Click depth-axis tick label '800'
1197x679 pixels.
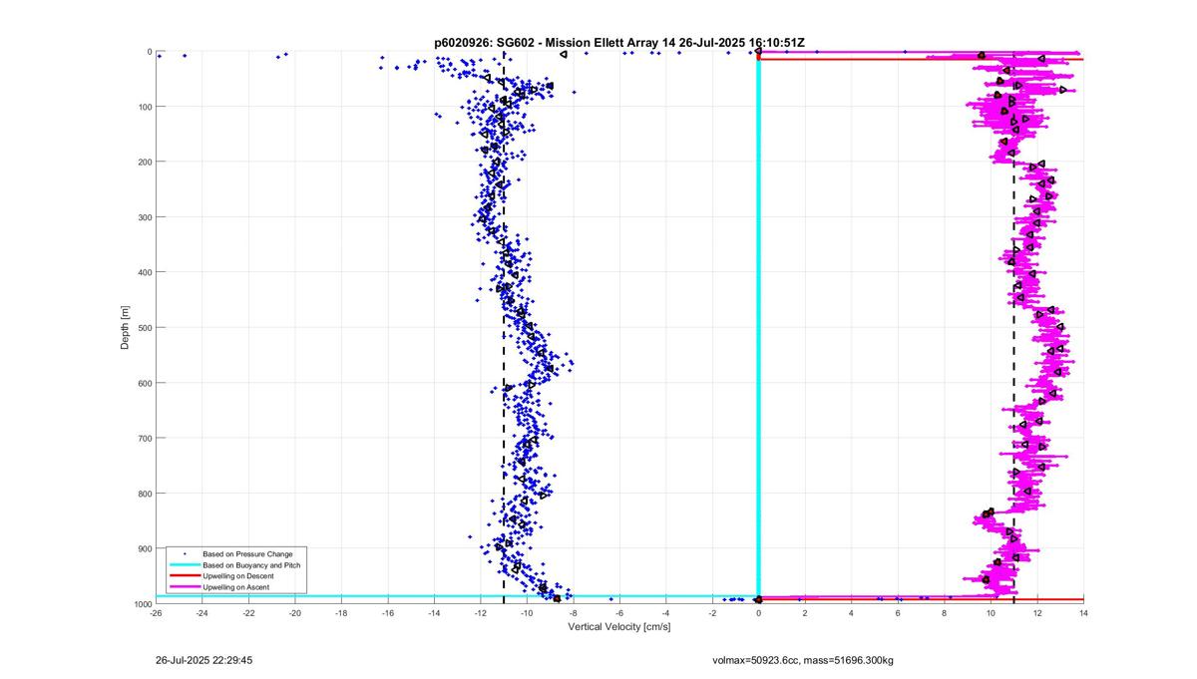145,494
